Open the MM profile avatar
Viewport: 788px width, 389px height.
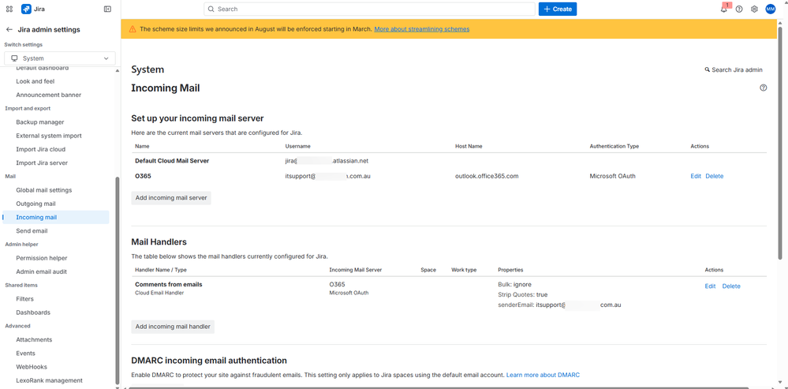click(x=771, y=9)
